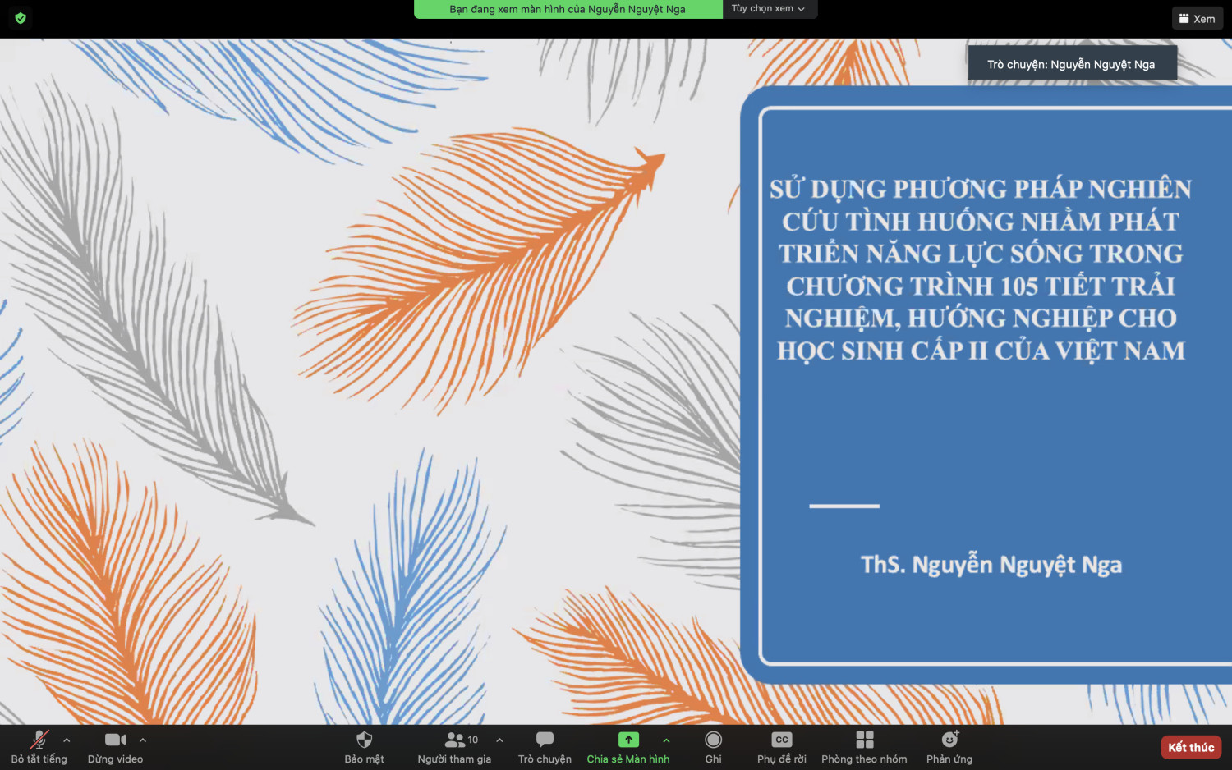Expand audio options arrow beside microphone
1232x770 pixels.
[67, 740]
